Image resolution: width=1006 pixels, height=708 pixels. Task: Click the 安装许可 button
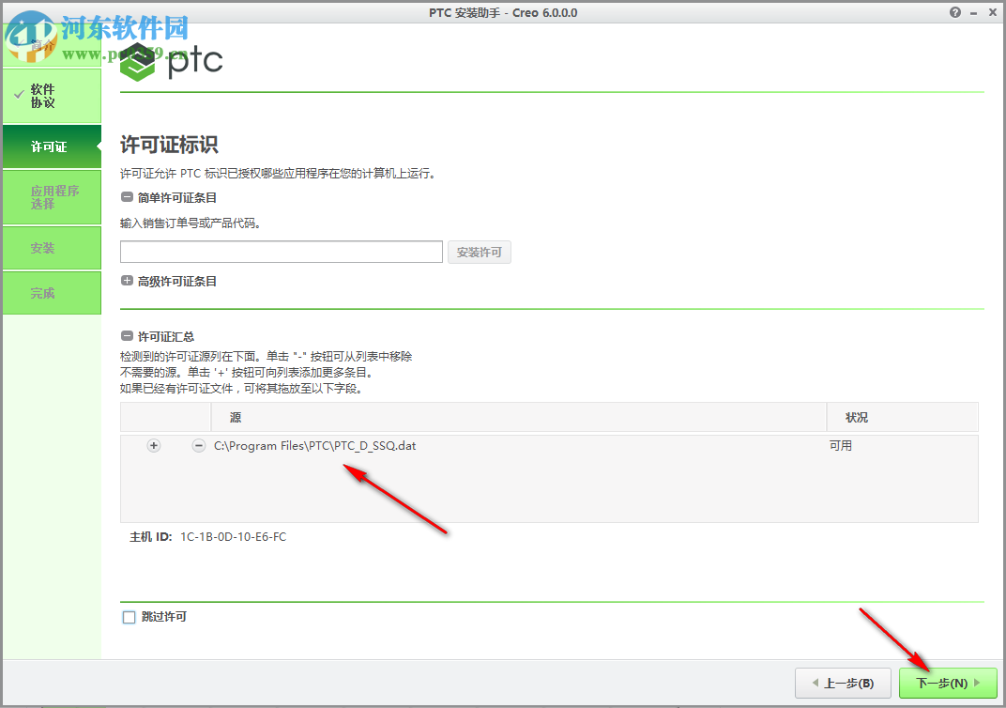(x=479, y=252)
